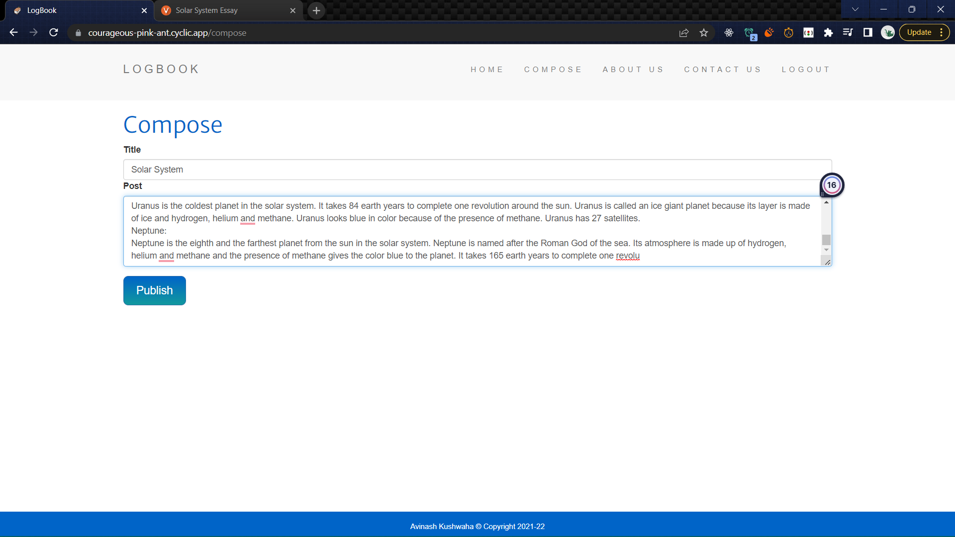Open the React Developer Tools extension
Viewport: 955px width, 537px height.
click(729, 32)
